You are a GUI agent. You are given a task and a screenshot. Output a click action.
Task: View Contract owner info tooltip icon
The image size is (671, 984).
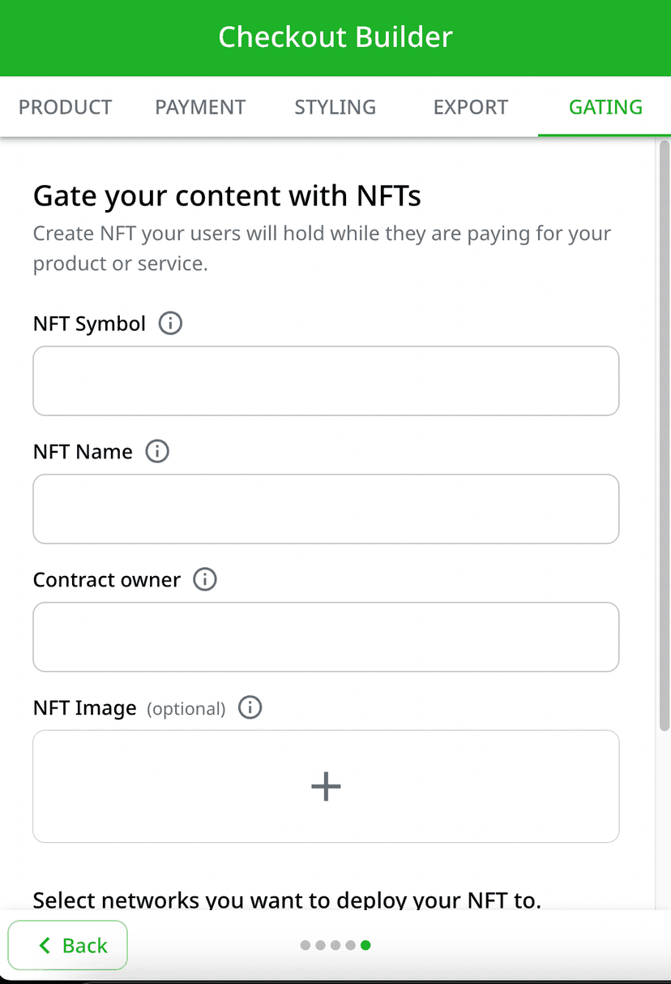[x=204, y=579]
